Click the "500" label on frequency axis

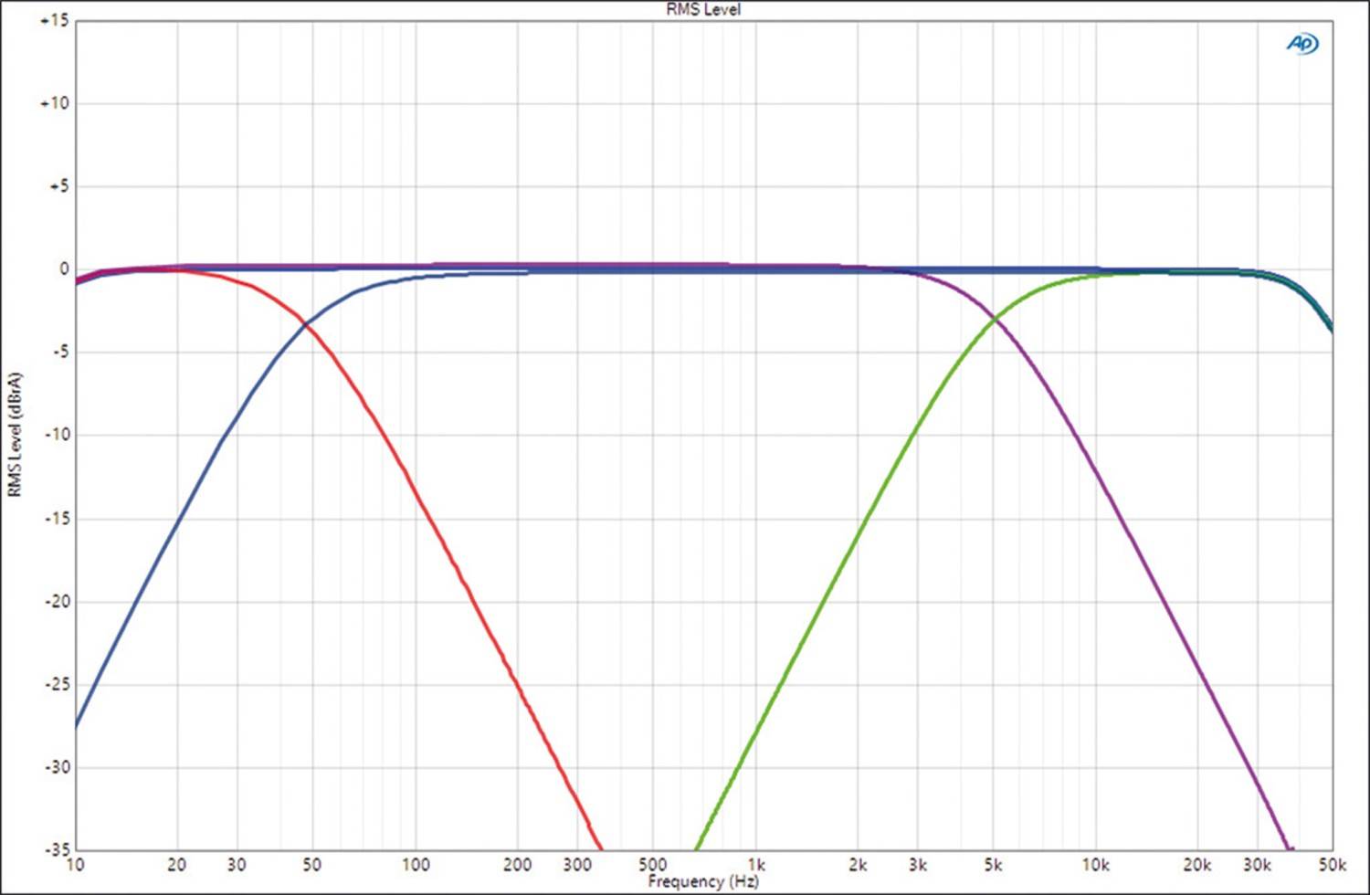click(653, 864)
